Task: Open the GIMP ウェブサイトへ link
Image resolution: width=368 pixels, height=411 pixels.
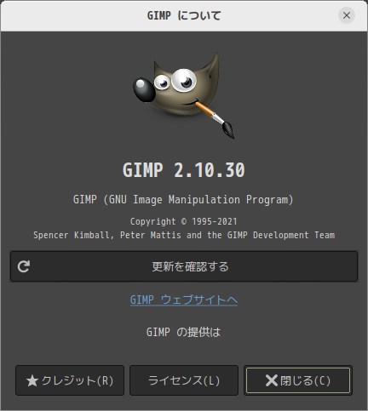Action: click(x=184, y=300)
